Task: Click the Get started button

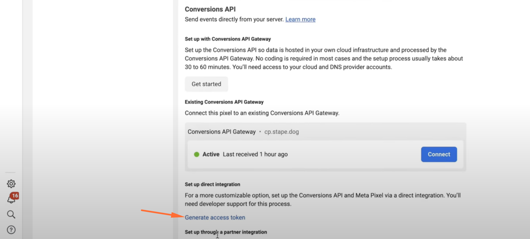Action: coord(206,84)
